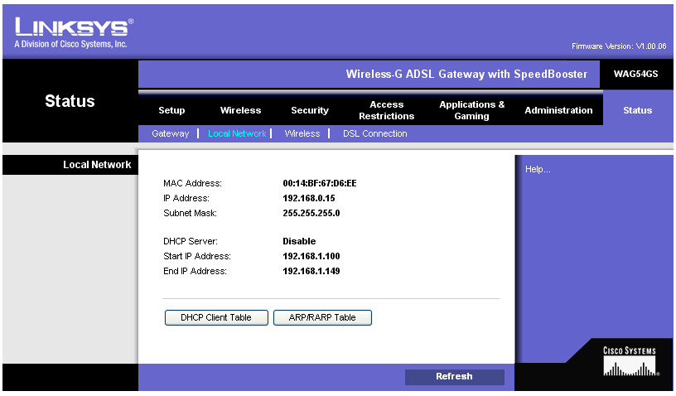Switch to the Wireless main tab
Viewport: 676px width, 396px height.
(240, 110)
